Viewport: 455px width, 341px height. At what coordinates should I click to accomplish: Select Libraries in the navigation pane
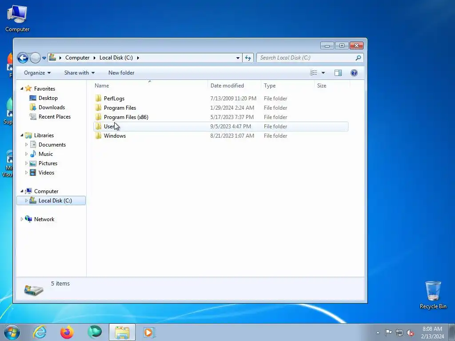tap(44, 135)
